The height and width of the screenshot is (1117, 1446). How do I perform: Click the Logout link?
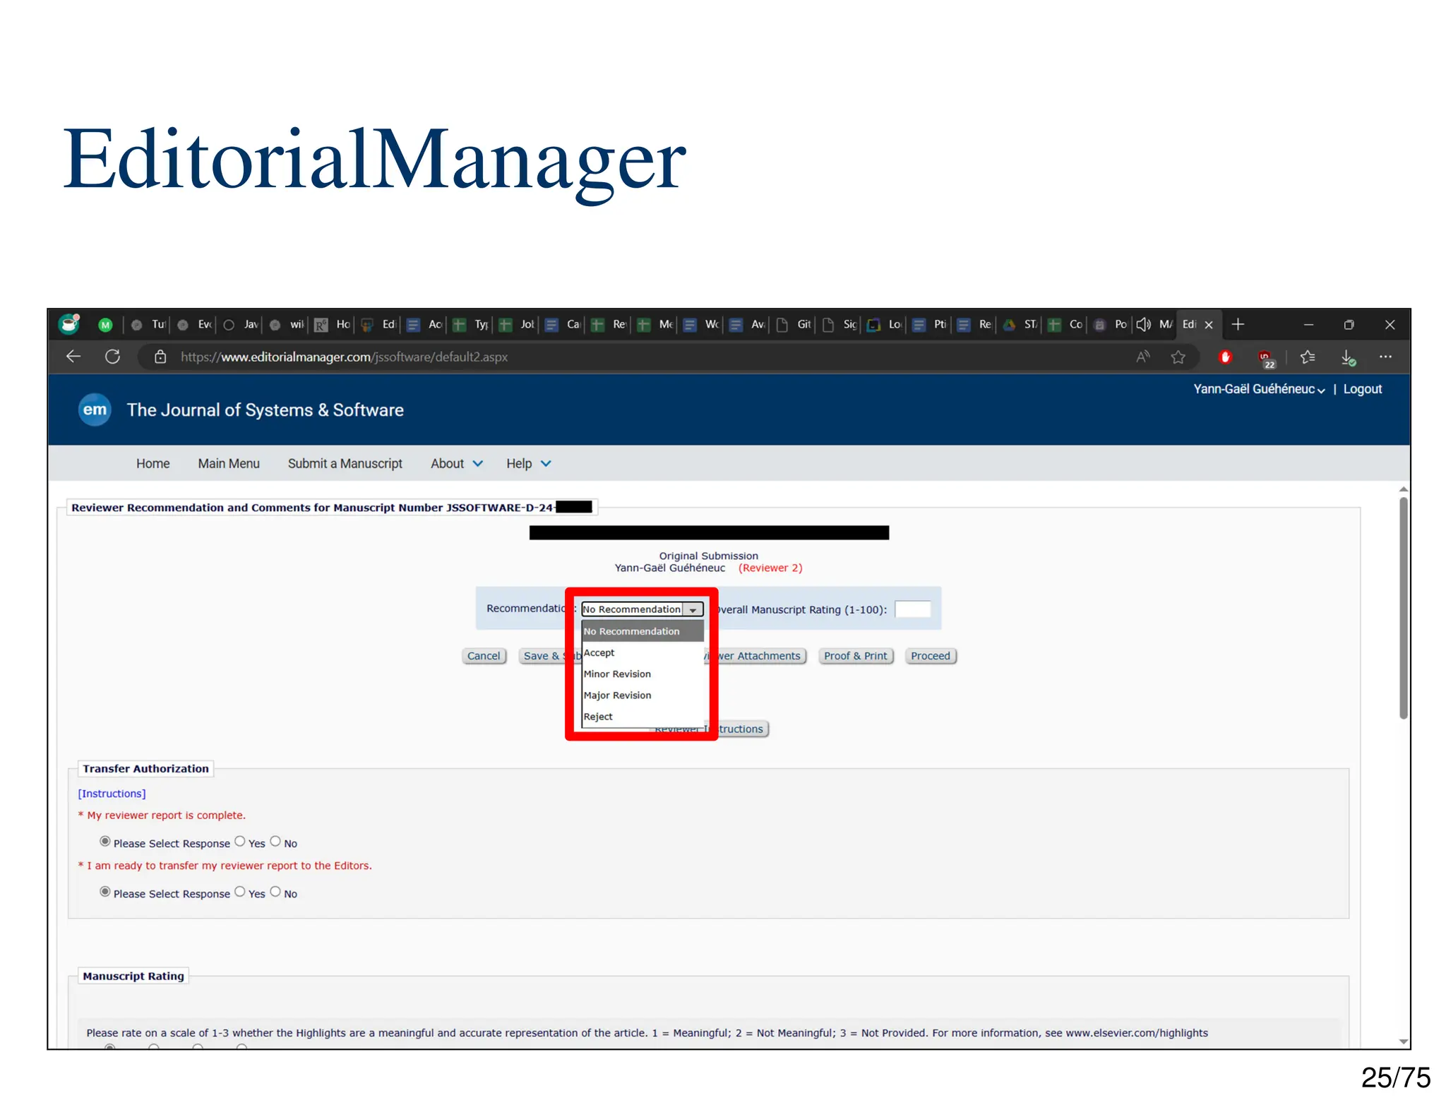point(1362,389)
